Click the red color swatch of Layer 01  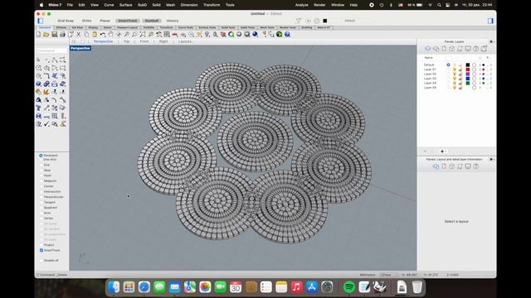(x=468, y=70)
